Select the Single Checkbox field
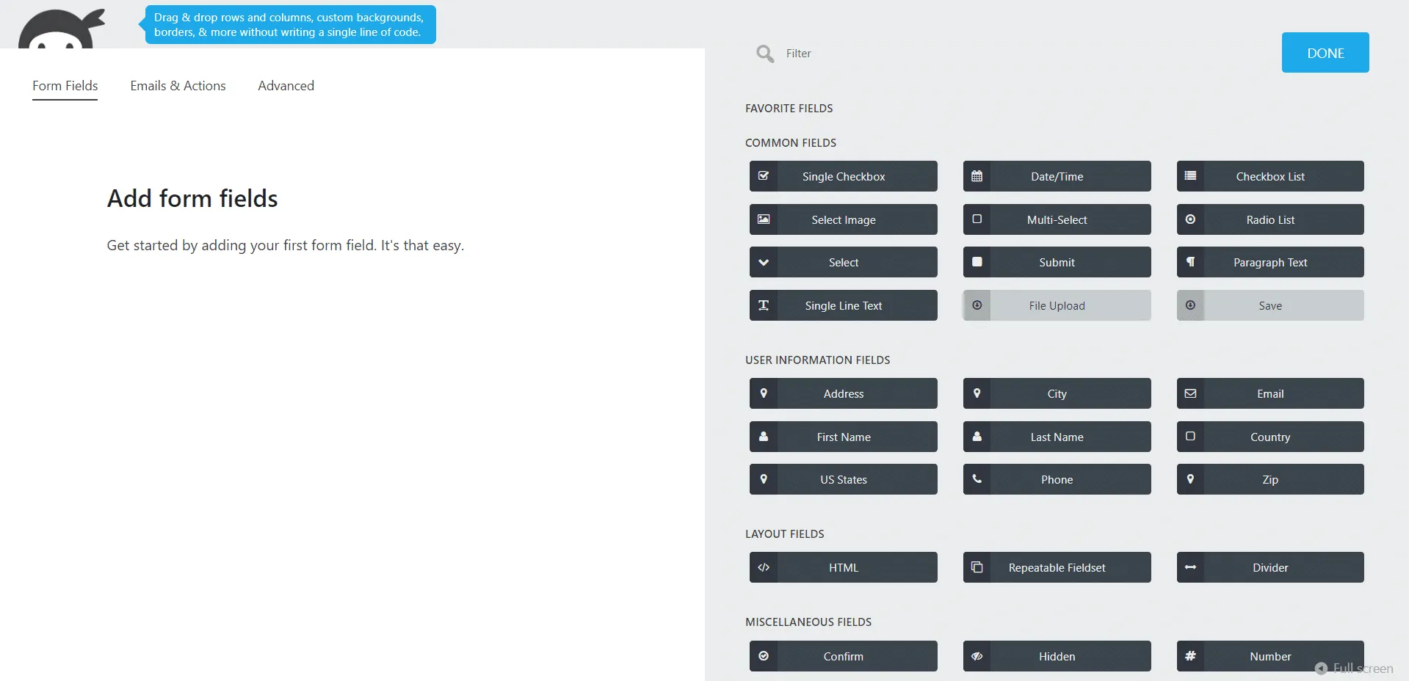The image size is (1409, 681). [x=843, y=176]
